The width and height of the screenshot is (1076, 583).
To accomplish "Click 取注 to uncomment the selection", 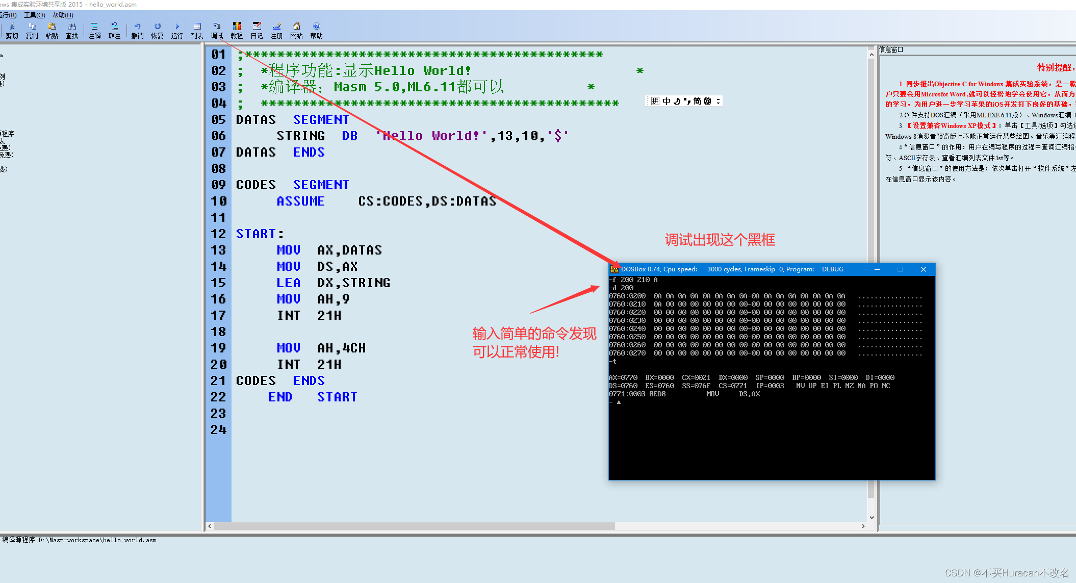I will (114, 30).
